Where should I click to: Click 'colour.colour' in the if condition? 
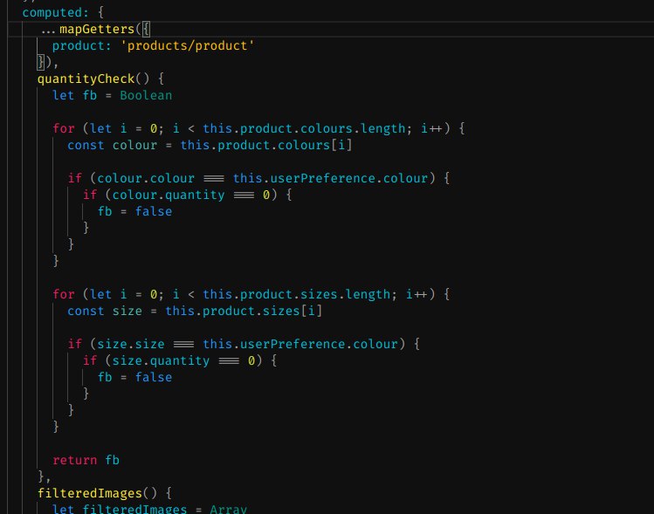click(x=146, y=178)
